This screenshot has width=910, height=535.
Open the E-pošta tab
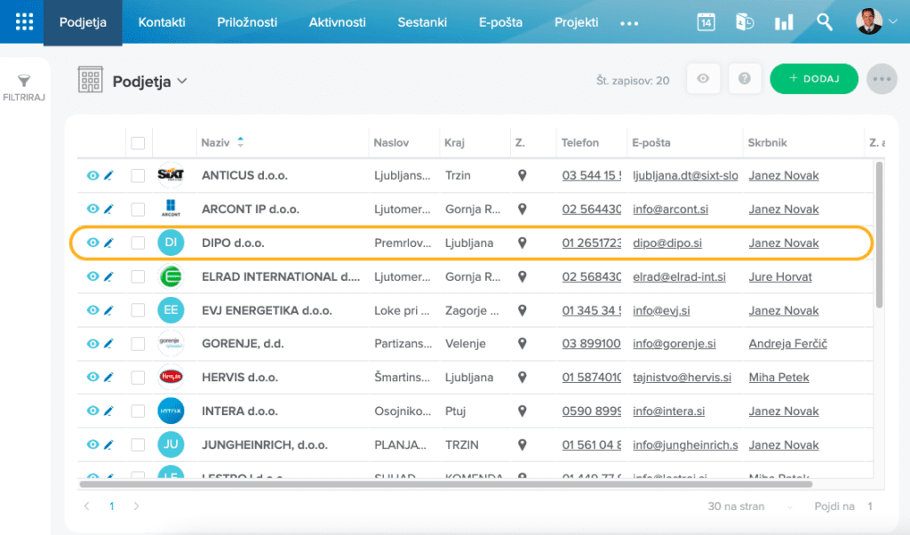(x=500, y=22)
